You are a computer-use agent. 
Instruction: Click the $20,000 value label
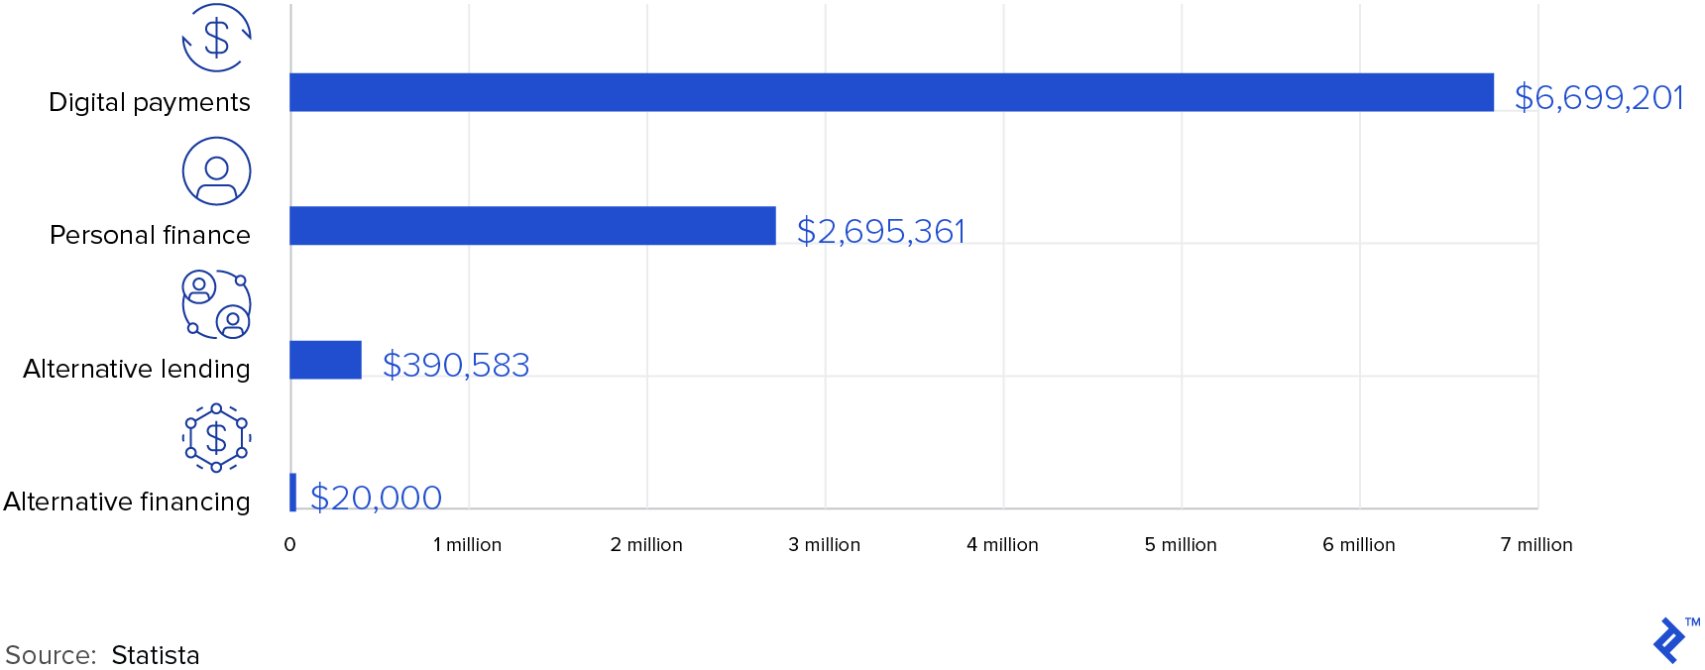tap(376, 498)
